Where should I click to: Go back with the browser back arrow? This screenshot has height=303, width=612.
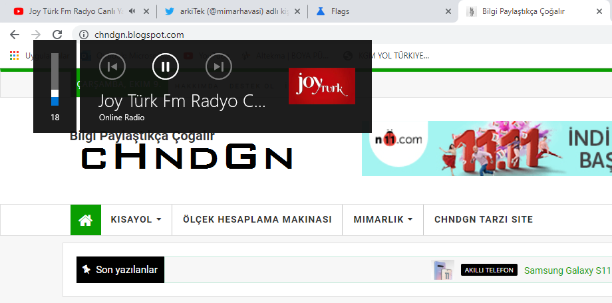point(15,35)
